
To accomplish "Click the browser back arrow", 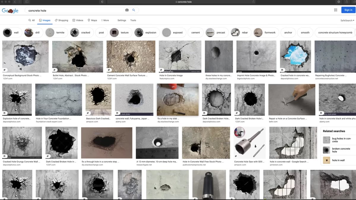I will 15,2.
